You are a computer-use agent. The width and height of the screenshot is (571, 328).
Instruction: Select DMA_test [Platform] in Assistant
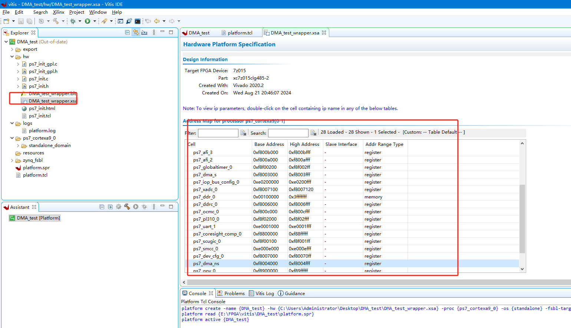pos(34,218)
